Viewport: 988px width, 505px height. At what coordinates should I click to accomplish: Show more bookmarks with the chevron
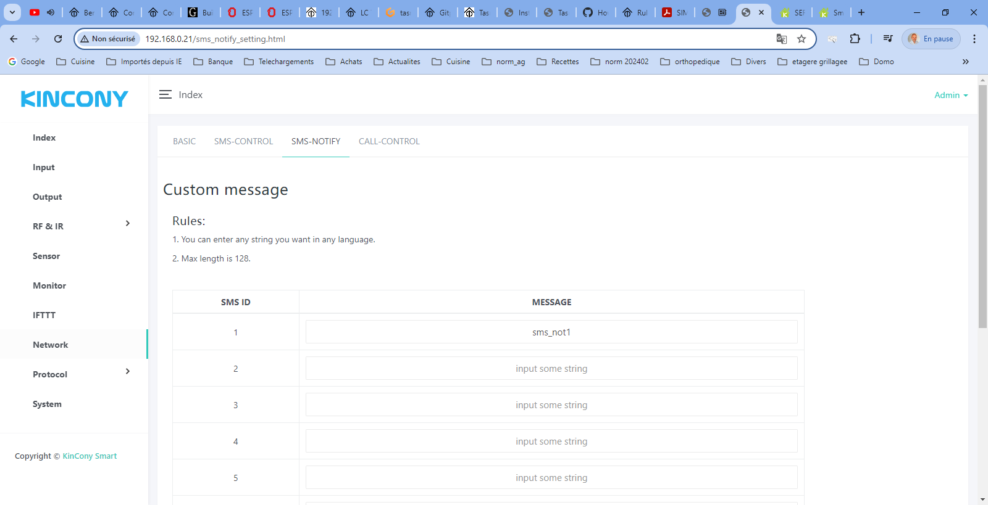coord(966,62)
